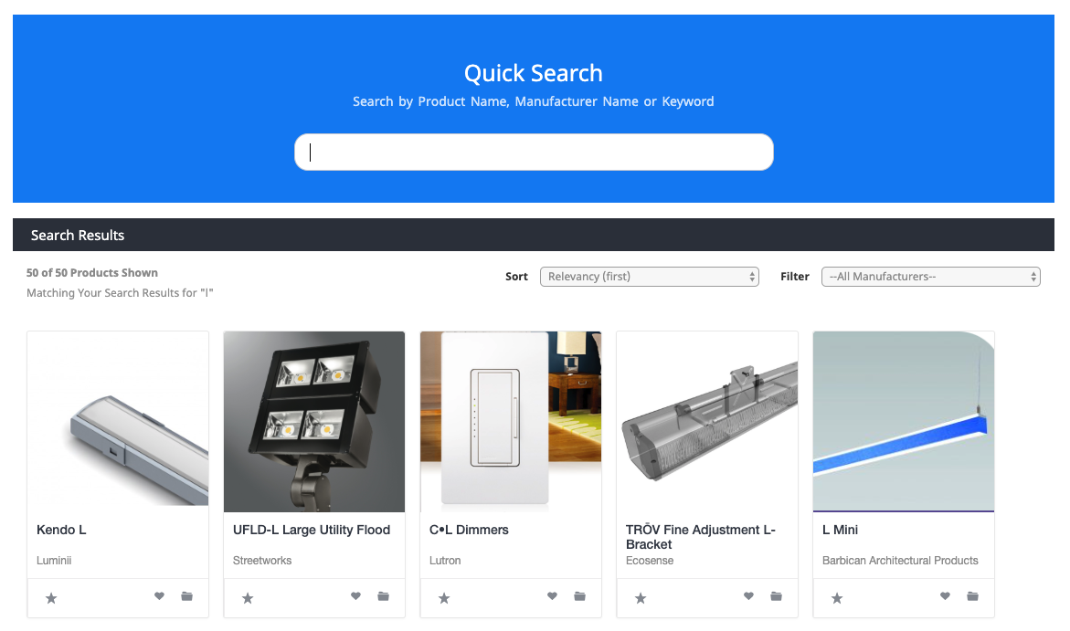
Task: Click the L Mini folder icon
Action: point(972,595)
